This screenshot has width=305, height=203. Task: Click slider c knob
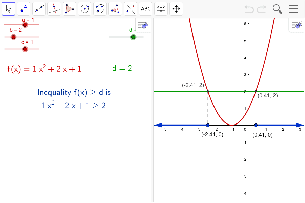point(25,49)
